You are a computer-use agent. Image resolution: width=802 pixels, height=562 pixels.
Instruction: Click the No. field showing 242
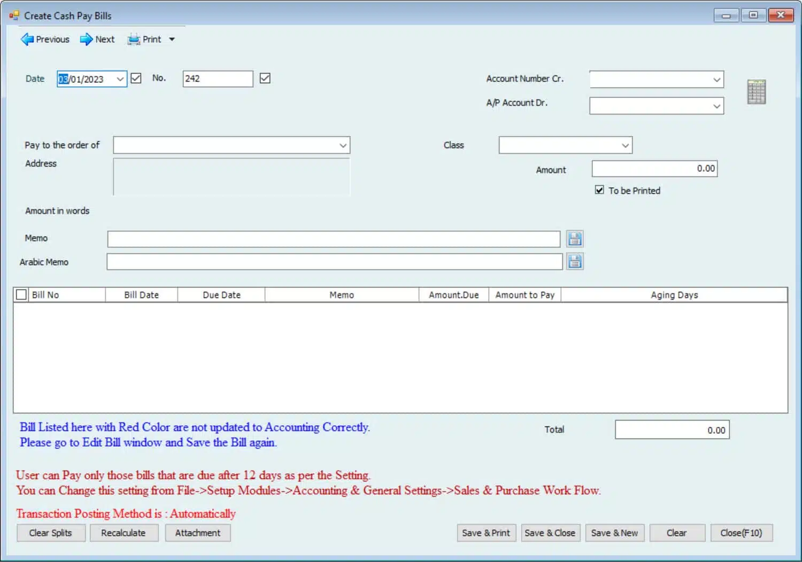(218, 79)
